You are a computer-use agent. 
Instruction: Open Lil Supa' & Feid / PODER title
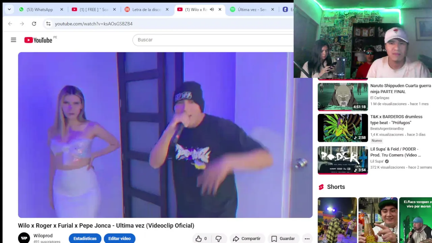396,152
